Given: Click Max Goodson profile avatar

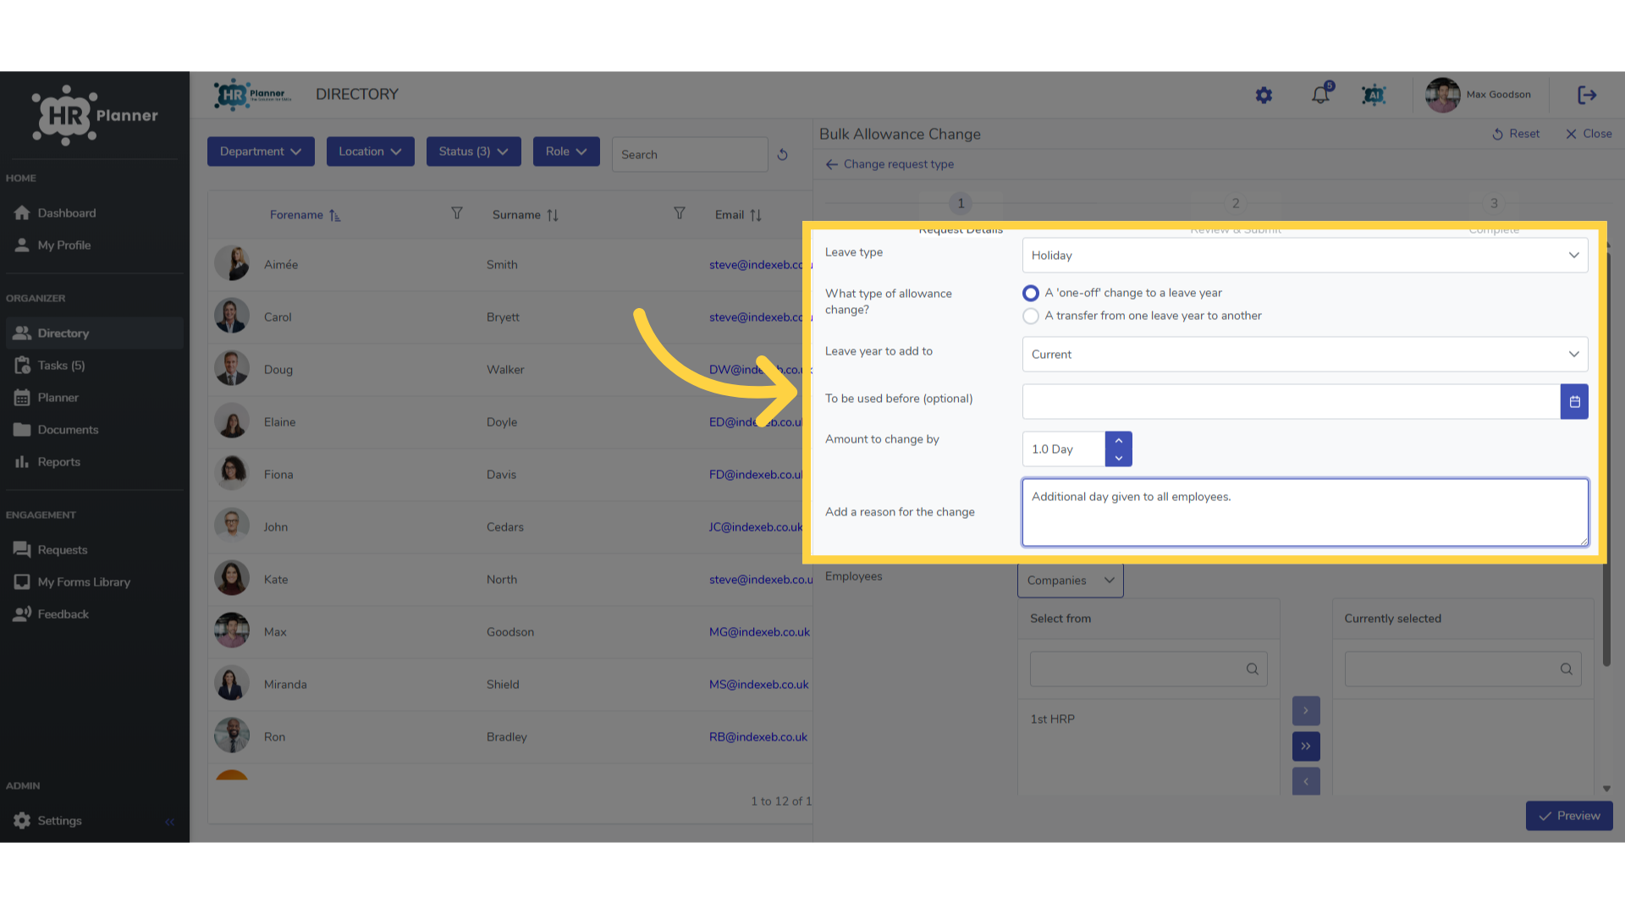Looking at the screenshot, I should pos(1442,95).
